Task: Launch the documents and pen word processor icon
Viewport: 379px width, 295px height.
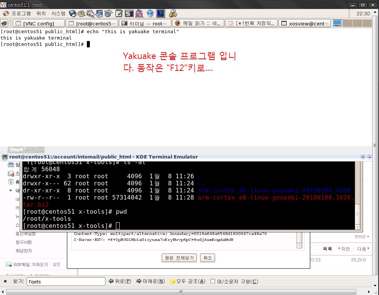Action: click(x=91, y=13)
